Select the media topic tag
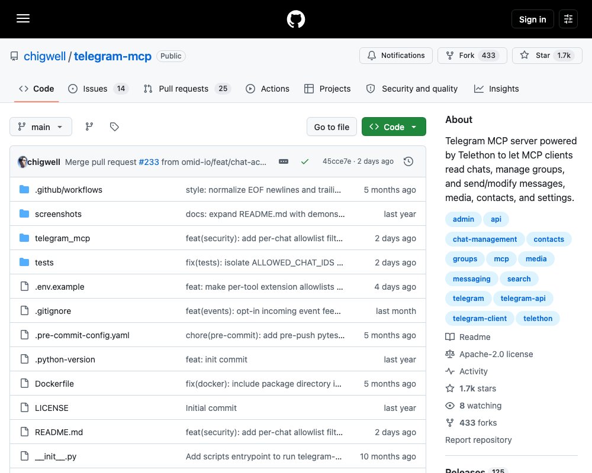This screenshot has height=473, width=592. pyautogui.click(x=536, y=259)
